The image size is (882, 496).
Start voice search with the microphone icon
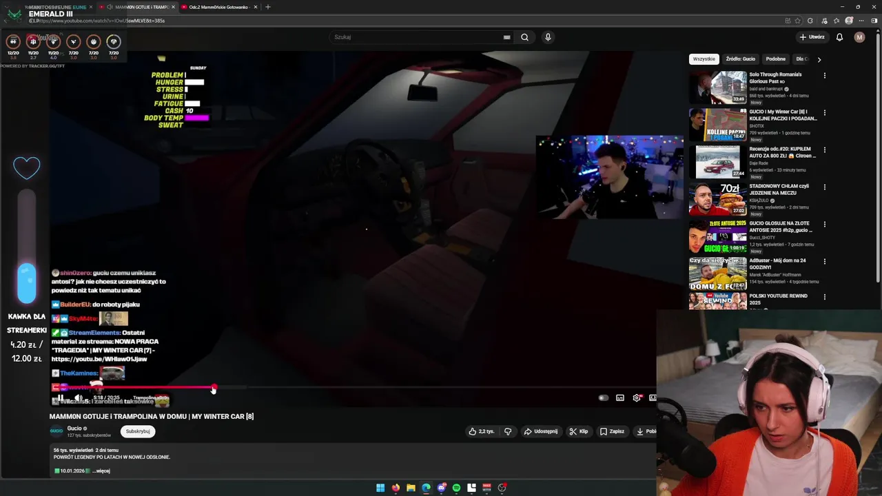(x=548, y=37)
